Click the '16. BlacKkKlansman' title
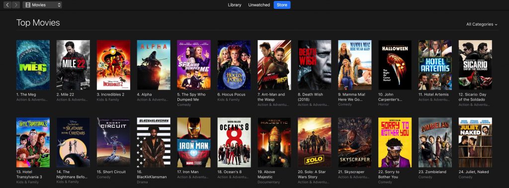The width and height of the screenshot is (509, 188). 152,175
